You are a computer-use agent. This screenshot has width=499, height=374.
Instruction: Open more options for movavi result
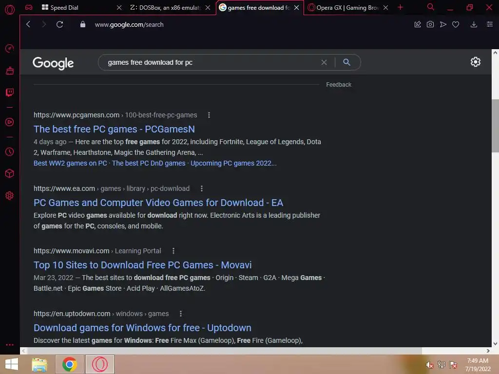coord(173,251)
